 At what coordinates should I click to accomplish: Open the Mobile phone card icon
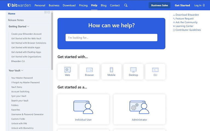tap(112, 70)
